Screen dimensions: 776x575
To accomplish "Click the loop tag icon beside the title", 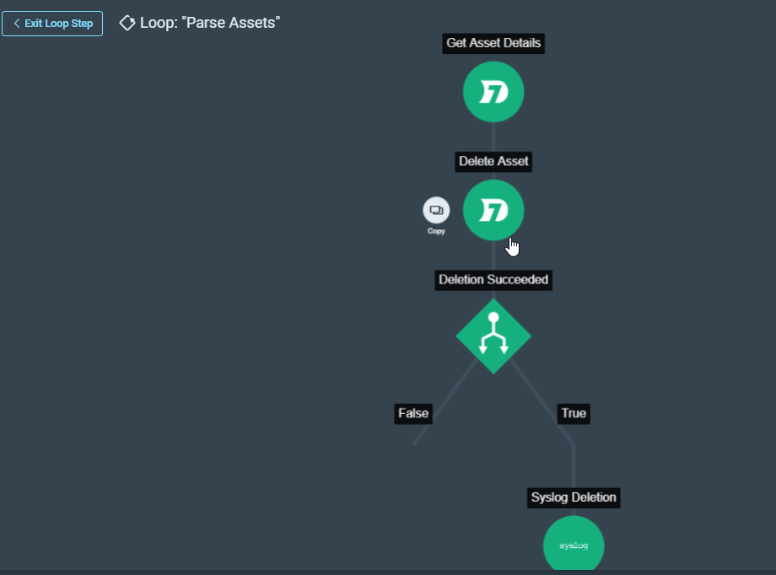I will click(127, 23).
